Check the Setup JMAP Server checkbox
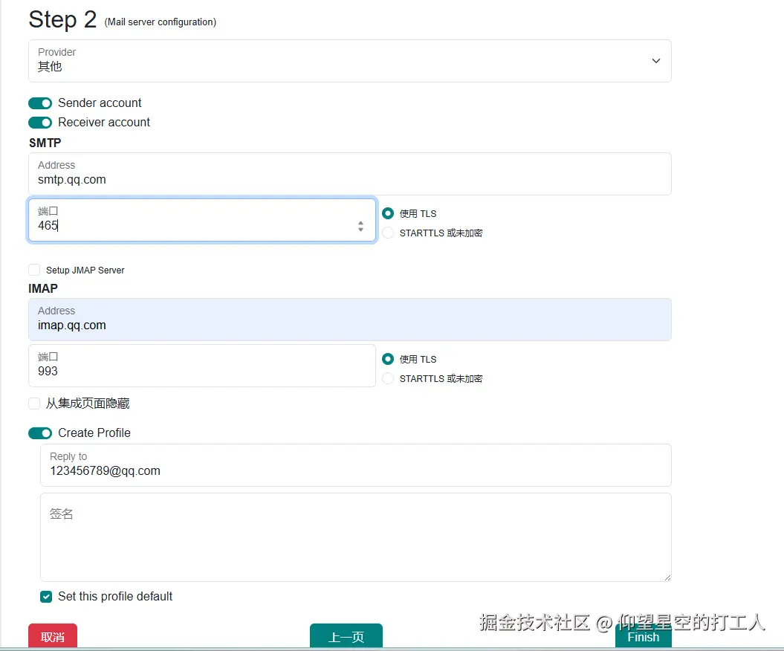This screenshot has height=651, width=784. 34,270
